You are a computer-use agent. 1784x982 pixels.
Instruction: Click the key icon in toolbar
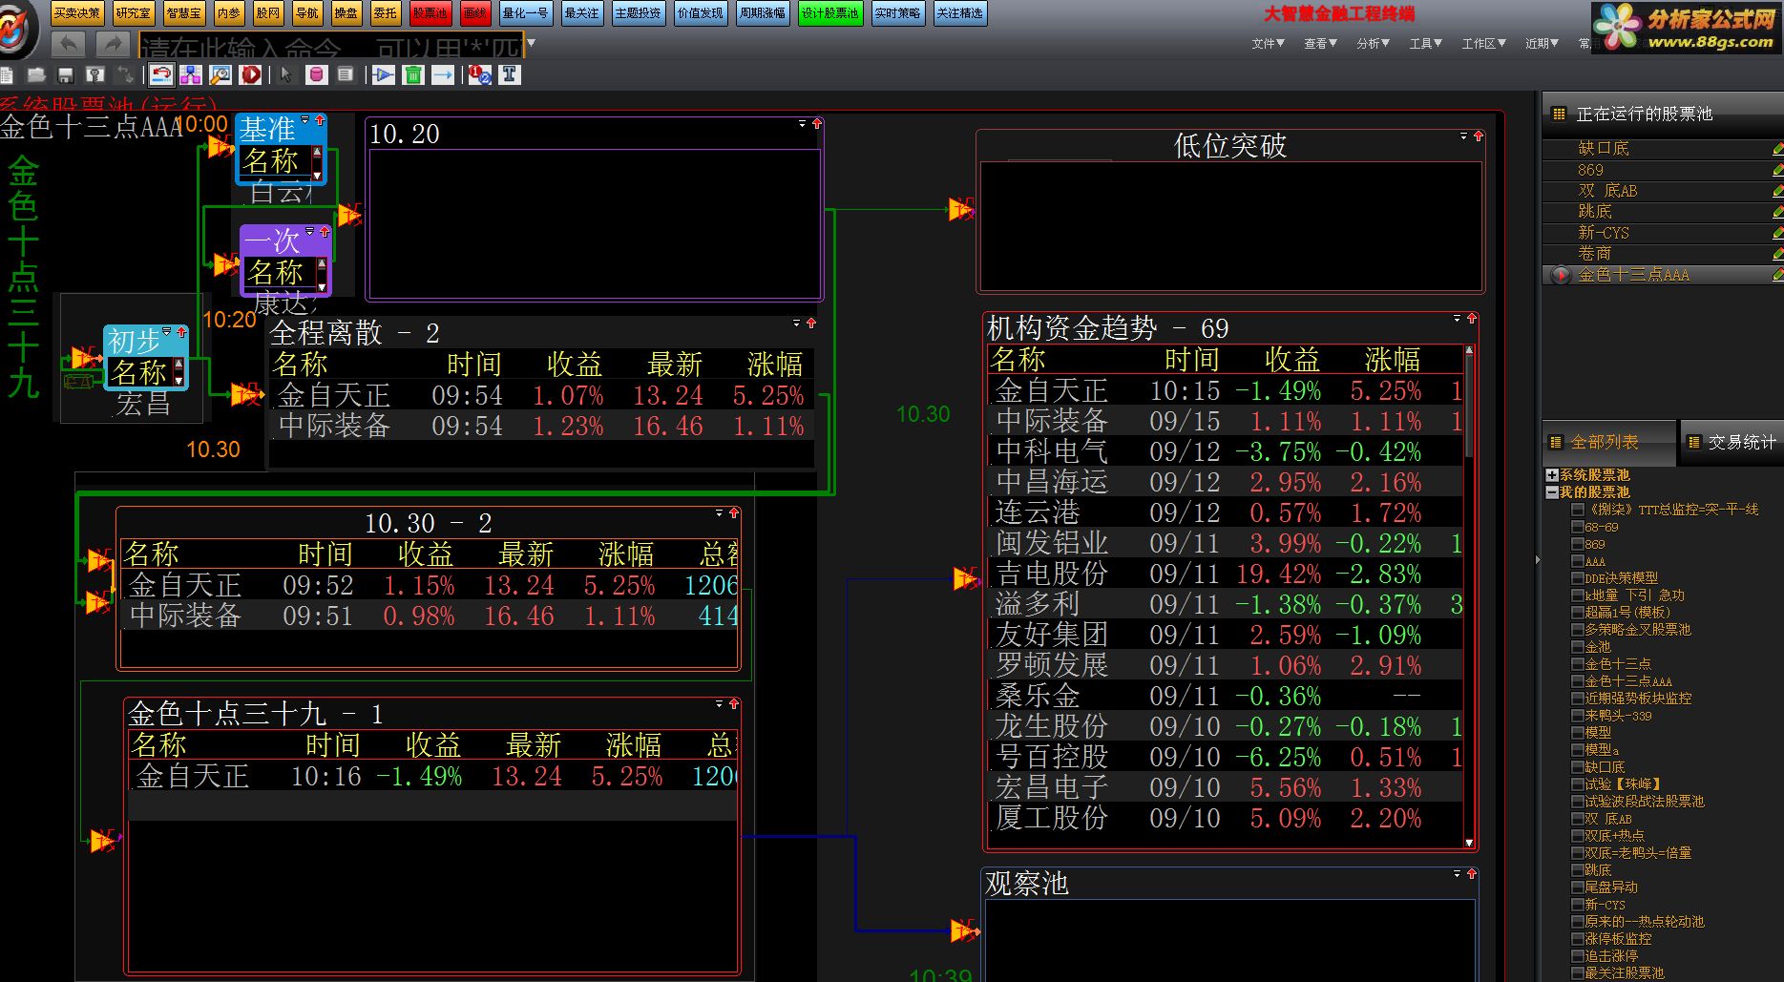click(95, 74)
